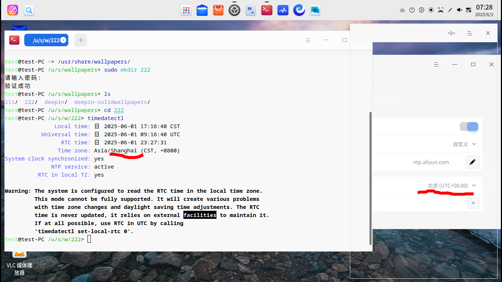The height and width of the screenshot is (282, 502).
Task: Open the teal remote assistance dock icon
Action: click(x=315, y=10)
